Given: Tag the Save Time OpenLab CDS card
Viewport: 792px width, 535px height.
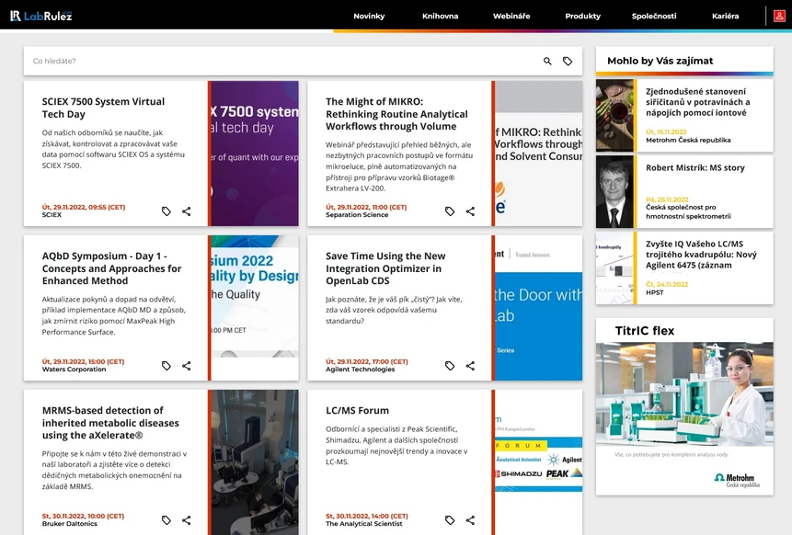Looking at the screenshot, I should 450,366.
